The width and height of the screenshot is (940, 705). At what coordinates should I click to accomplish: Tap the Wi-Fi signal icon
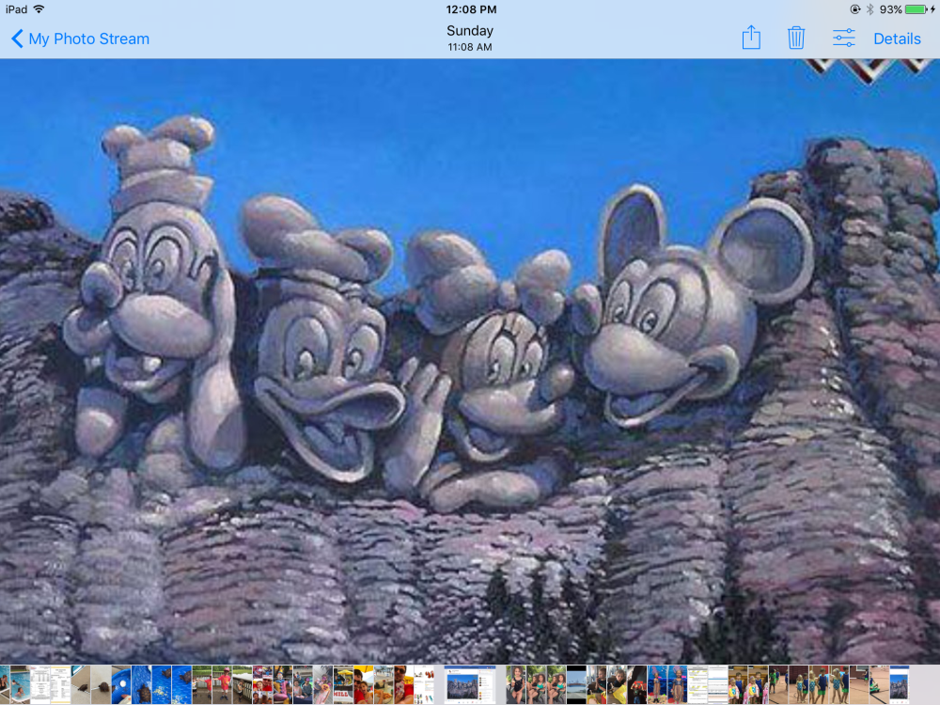coord(39,9)
